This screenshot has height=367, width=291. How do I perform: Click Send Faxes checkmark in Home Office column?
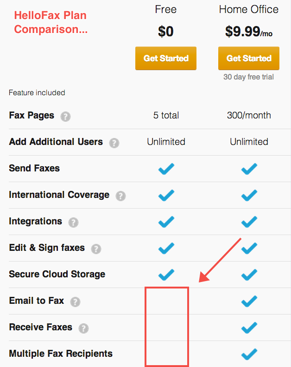pos(249,169)
